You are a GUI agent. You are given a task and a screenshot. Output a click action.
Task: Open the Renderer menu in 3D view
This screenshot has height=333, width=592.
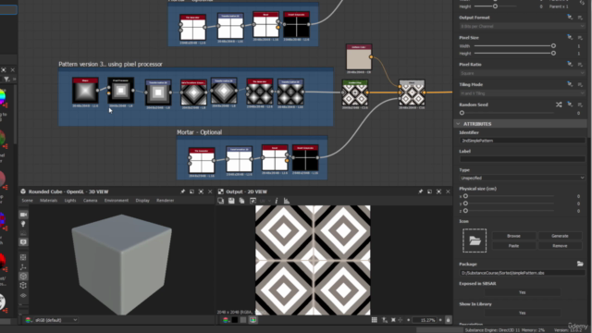pos(165,201)
